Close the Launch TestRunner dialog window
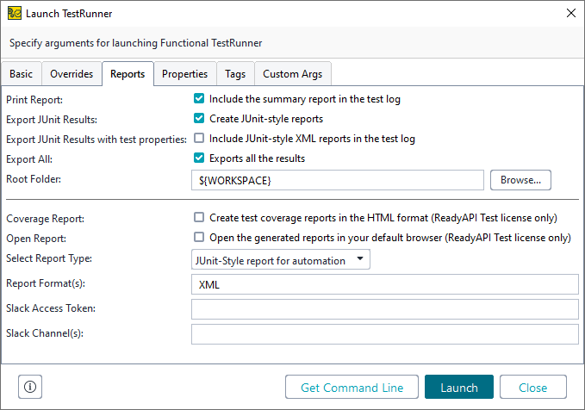Screen dimensions: 585x410 (571, 13)
